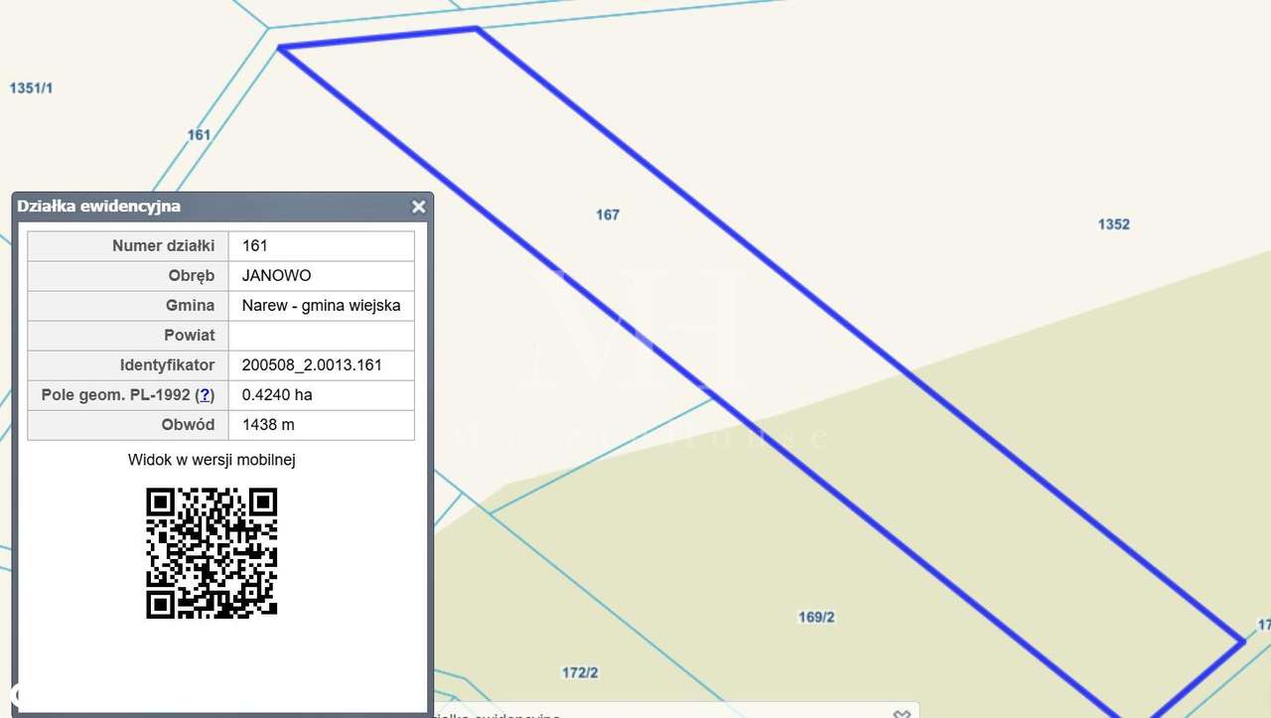This screenshot has height=718, width=1271.
Task: Select 'Narew - gmina wiejska' cell
Action: 321,305
